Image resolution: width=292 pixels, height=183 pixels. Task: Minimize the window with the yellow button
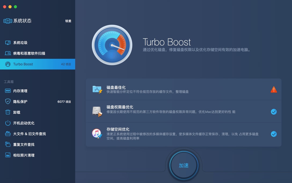click(10, 7)
